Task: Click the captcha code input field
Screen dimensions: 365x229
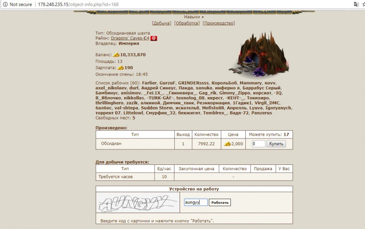Action: coord(195,202)
